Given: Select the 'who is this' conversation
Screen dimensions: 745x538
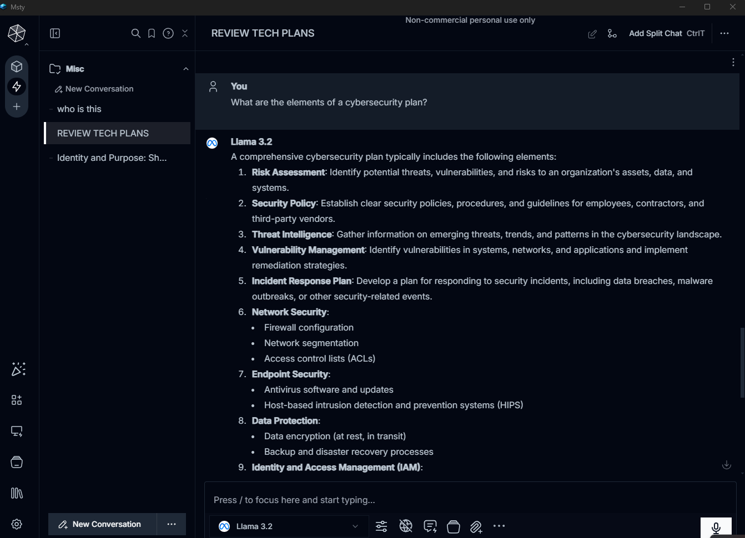Looking at the screenshot, I should point(79,109).
